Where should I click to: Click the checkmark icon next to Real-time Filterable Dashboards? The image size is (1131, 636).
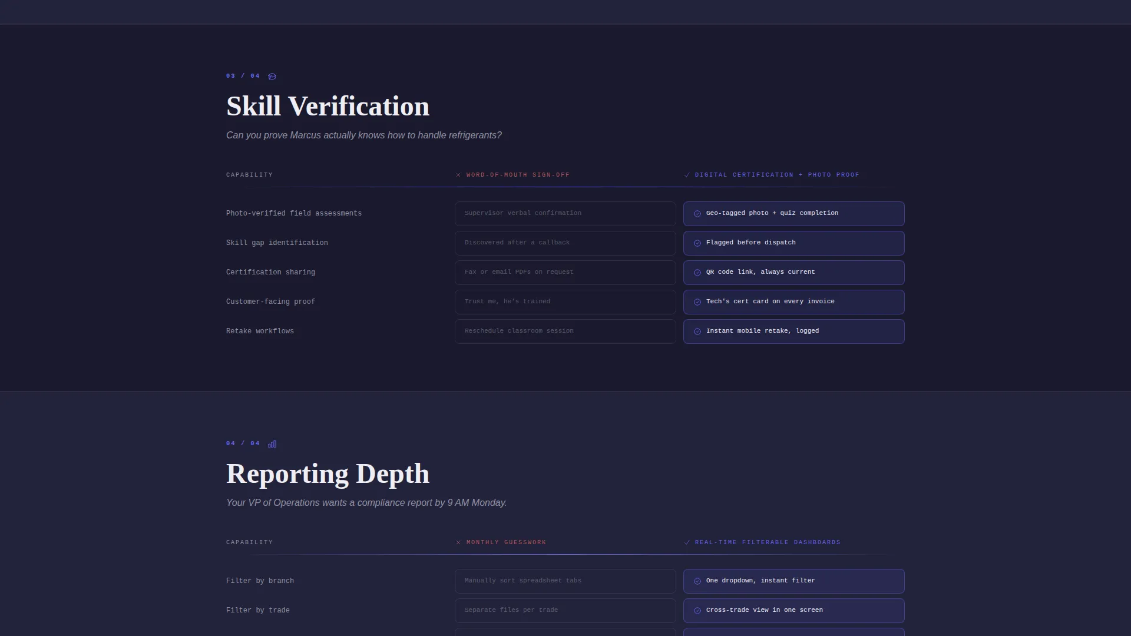pos(687,542)
